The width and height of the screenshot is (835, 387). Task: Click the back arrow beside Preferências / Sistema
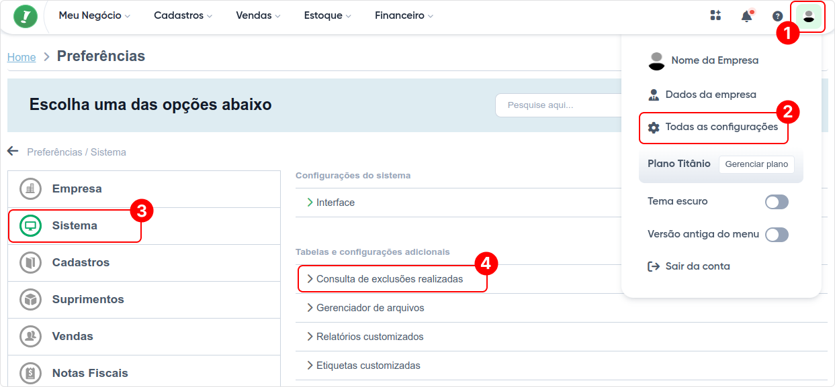tap(13, 151)
